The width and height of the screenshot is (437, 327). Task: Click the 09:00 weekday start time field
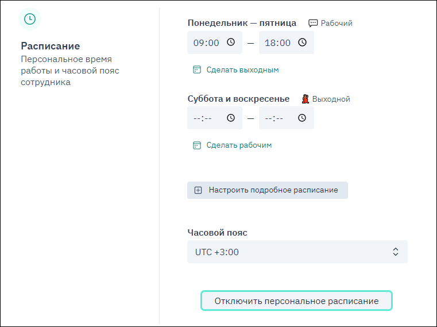click(x=215, y=43)
